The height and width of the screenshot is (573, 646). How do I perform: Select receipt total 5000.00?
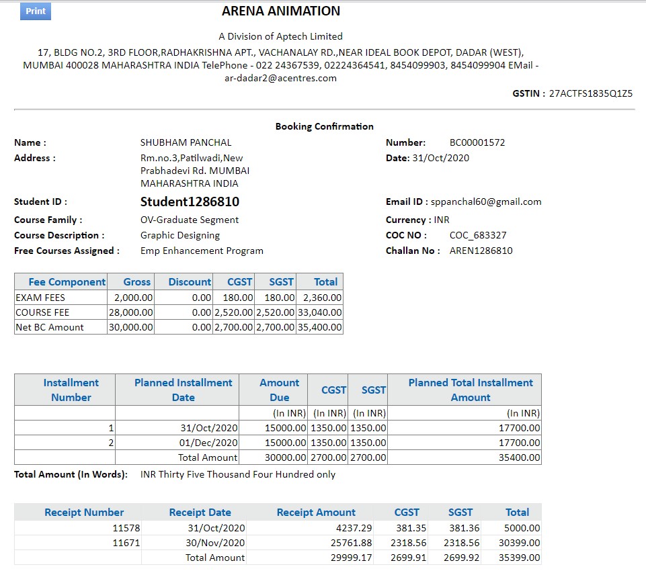tap(522, 528)
